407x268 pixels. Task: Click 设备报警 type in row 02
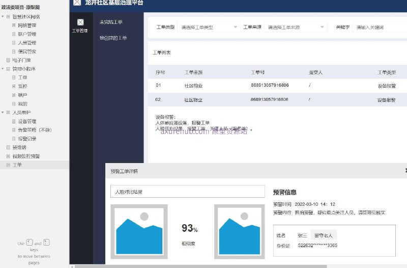tap(387, 100)
